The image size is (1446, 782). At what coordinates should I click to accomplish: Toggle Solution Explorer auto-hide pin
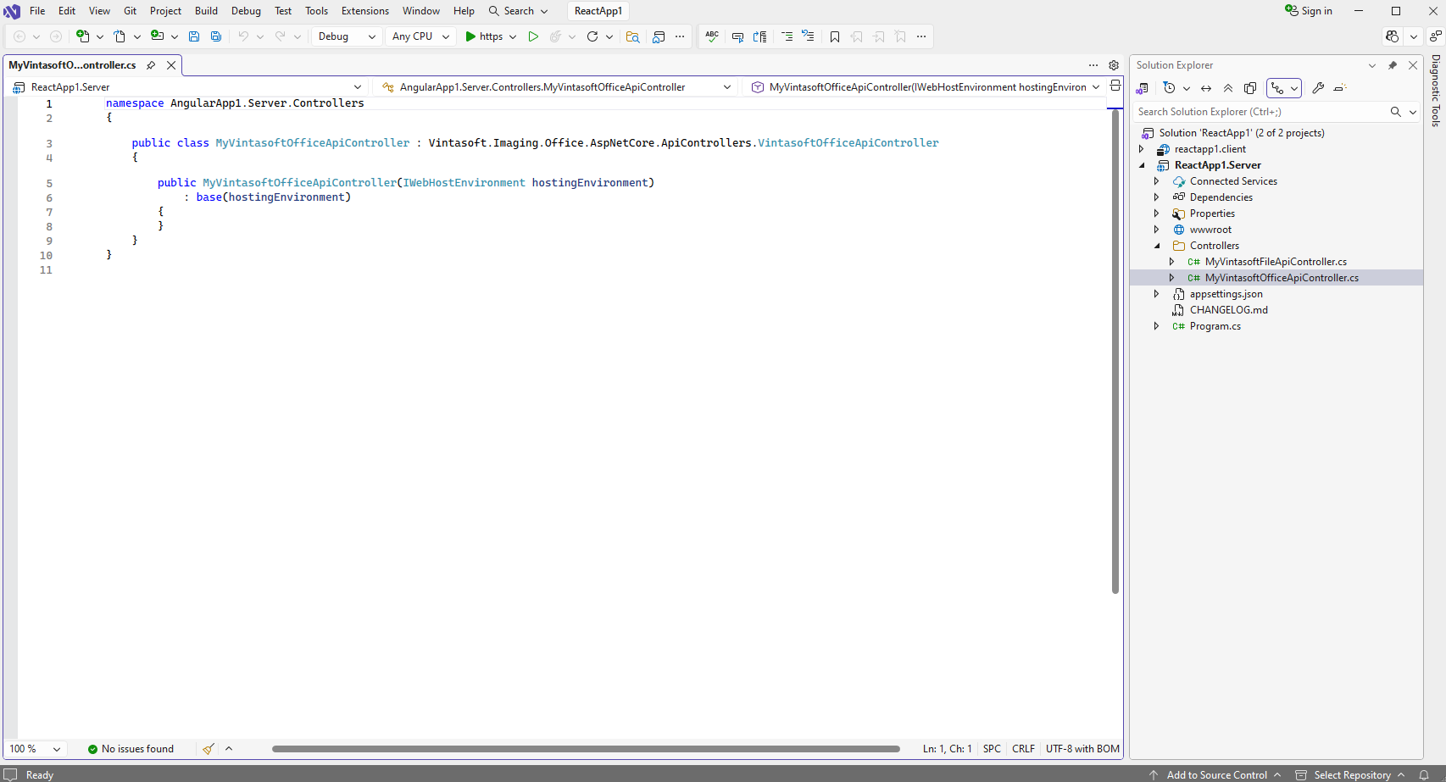pos(1392,65)
